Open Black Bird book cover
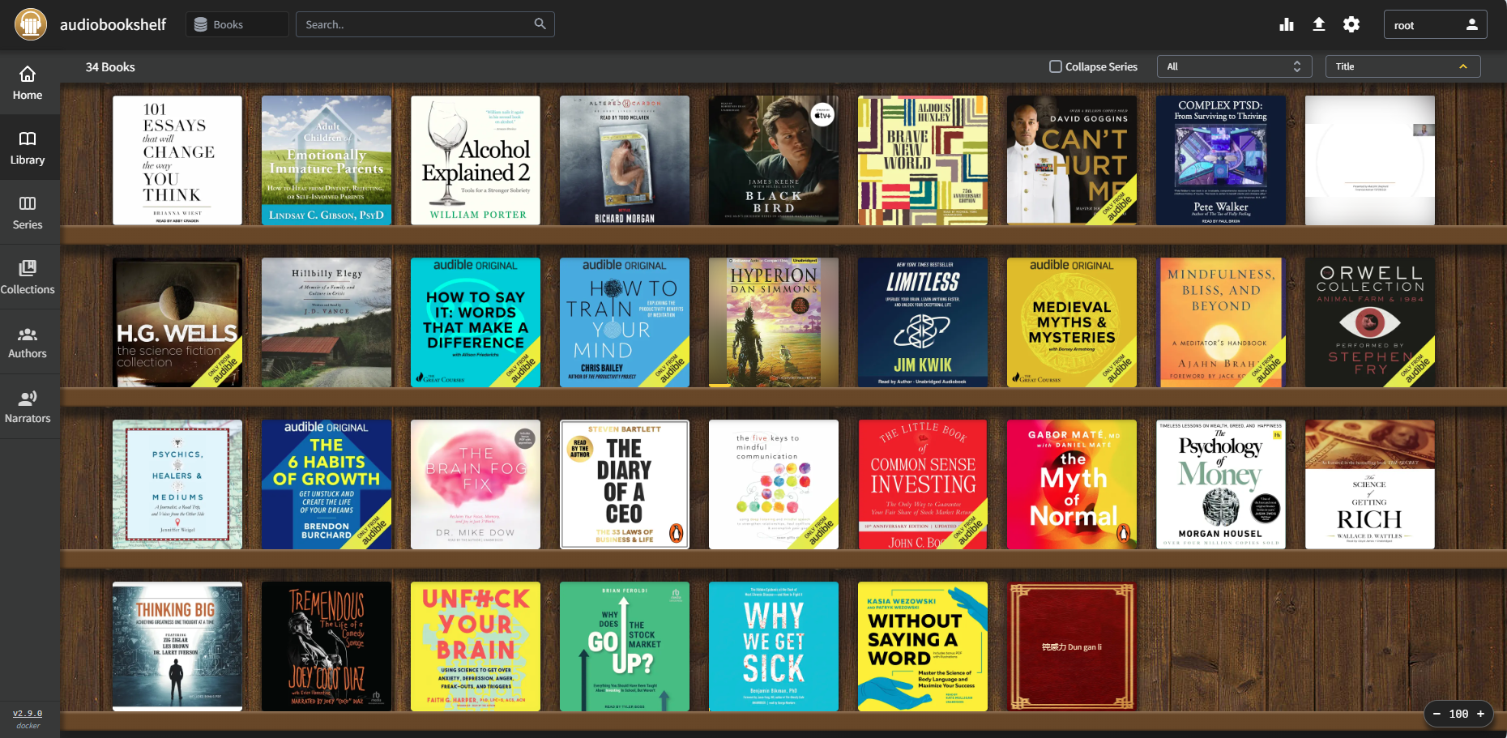Screen dimensions: 1507x738 point(774,160)
